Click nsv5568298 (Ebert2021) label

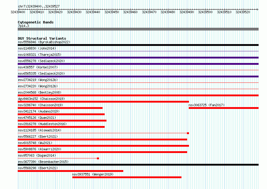38,168
